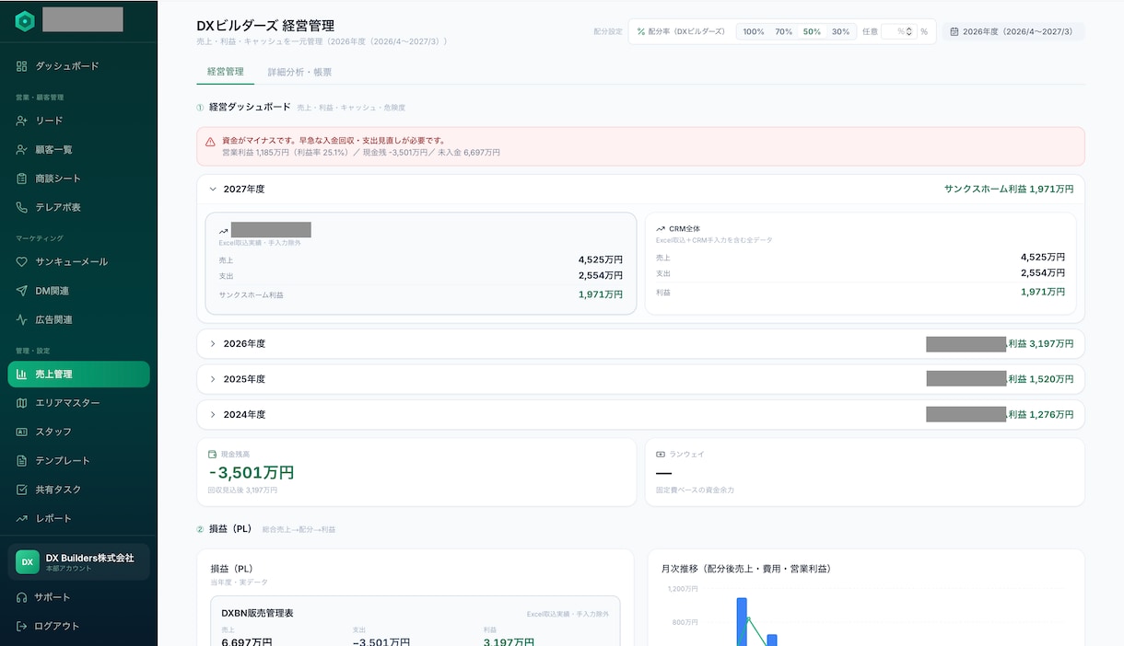
Task: Click the サポート headset icon
Action: pyautogui.click(x=22, y=597)
